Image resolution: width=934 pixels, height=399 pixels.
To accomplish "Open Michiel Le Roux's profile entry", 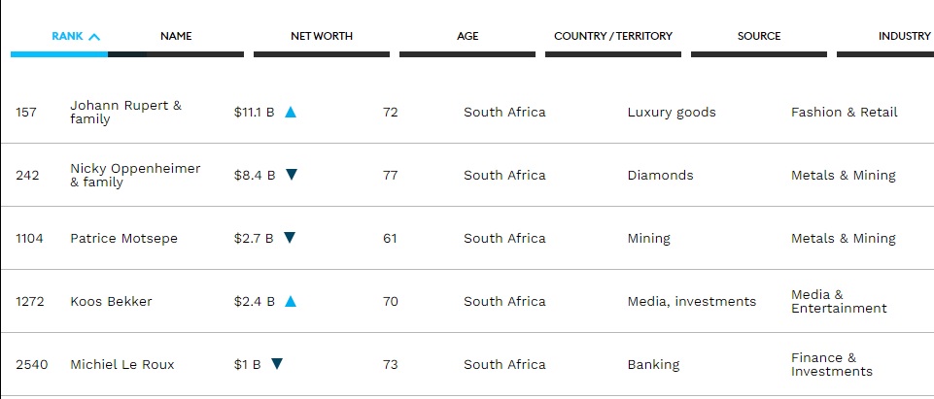I will [x=122, y=364].
